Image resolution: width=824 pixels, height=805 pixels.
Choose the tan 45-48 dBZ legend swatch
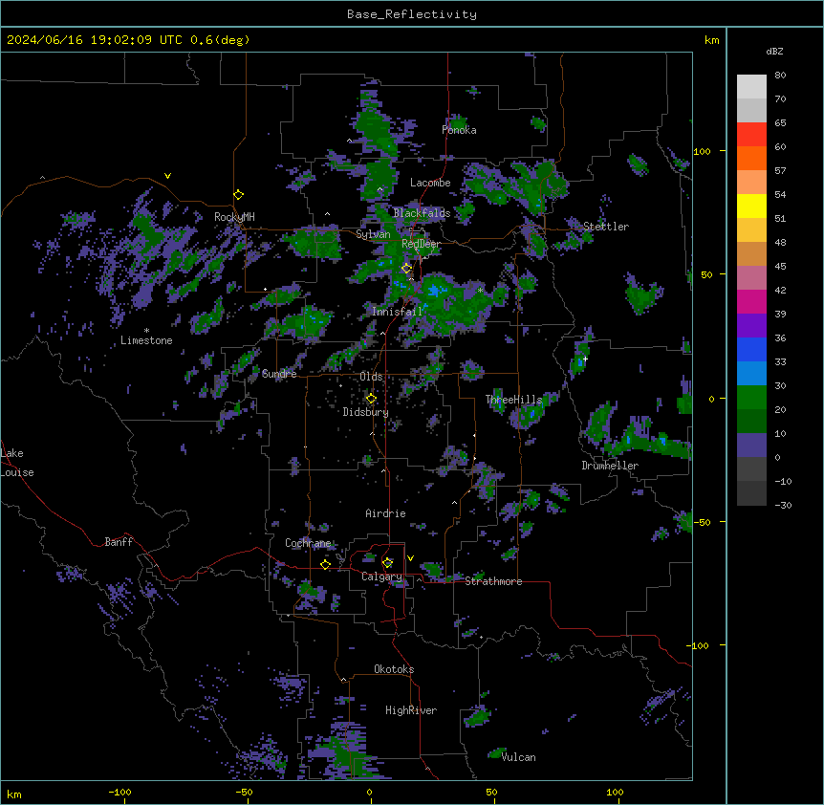(751, 253)
